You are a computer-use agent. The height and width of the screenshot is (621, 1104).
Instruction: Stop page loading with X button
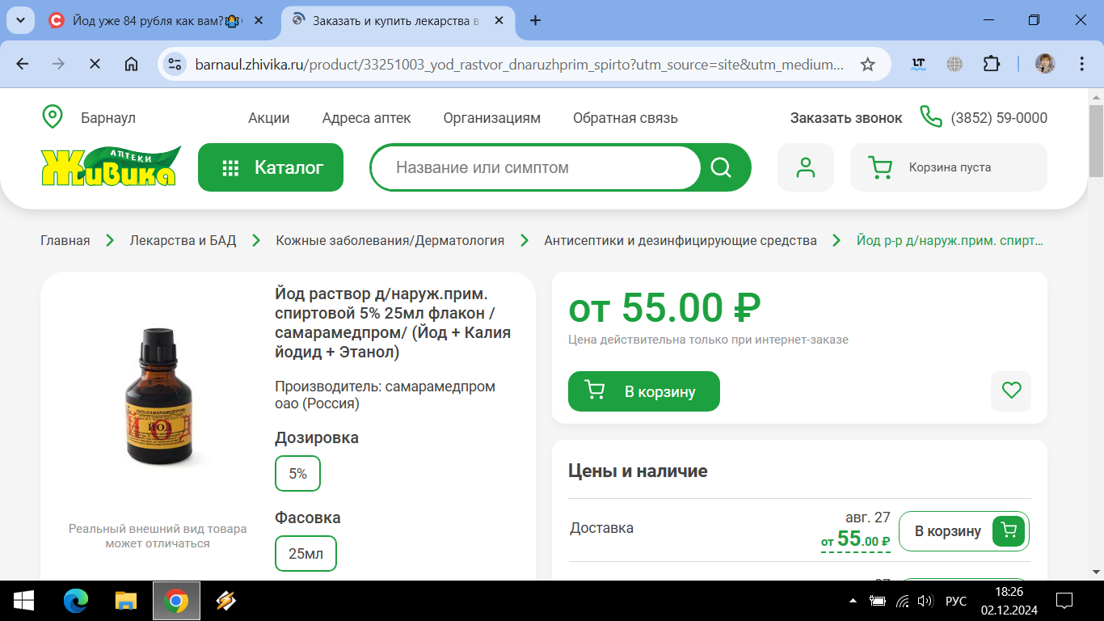pyautogui.click(x=95, y=64)
